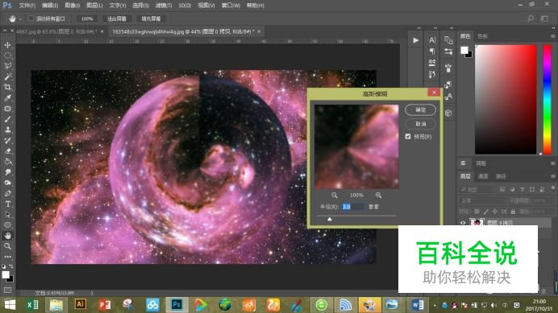Select the Lasso tool
Screen dimensions: 558x313
(x=7, y=66)
